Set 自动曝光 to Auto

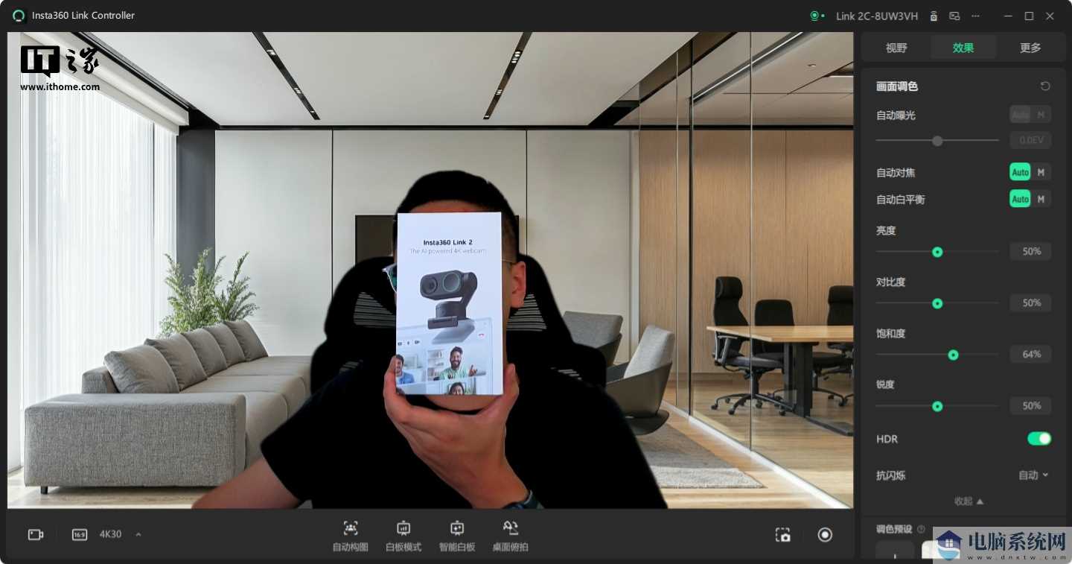1020,115
